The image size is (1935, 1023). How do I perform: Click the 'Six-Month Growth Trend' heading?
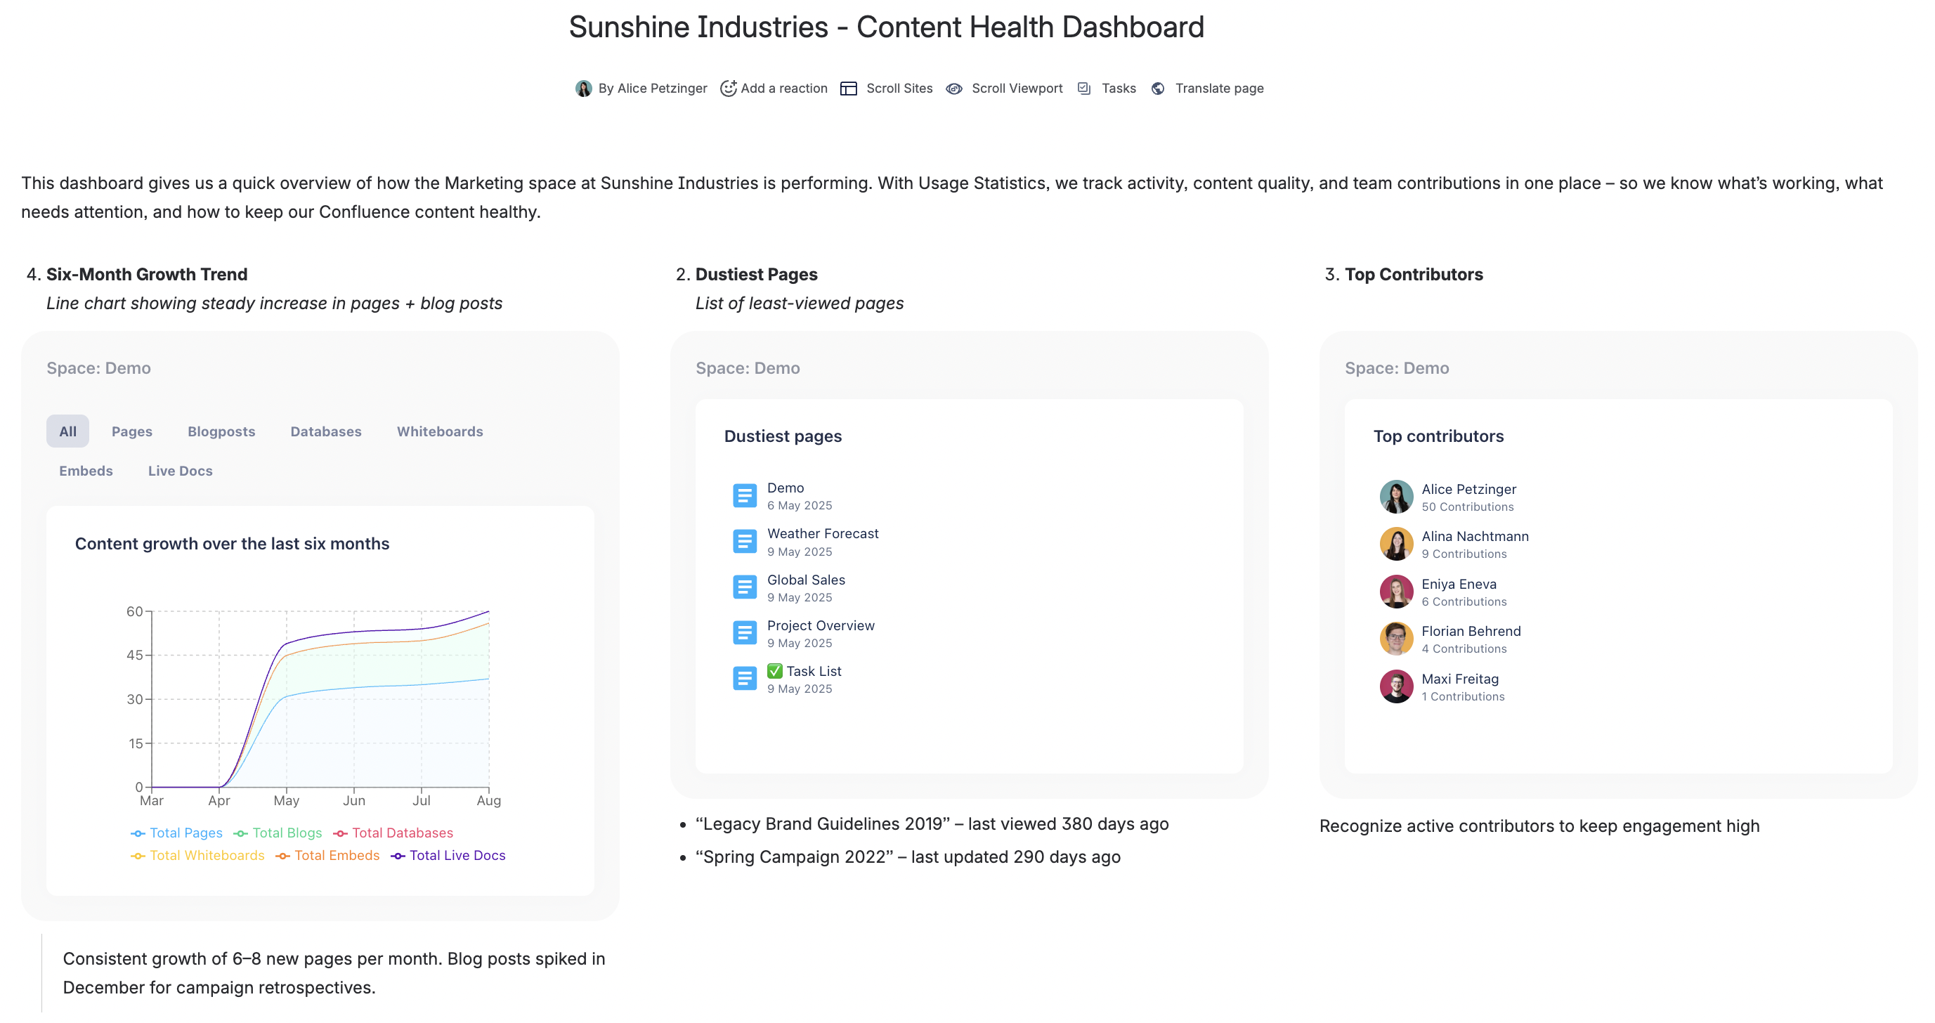pyautogui.click(x=146, y=275)
